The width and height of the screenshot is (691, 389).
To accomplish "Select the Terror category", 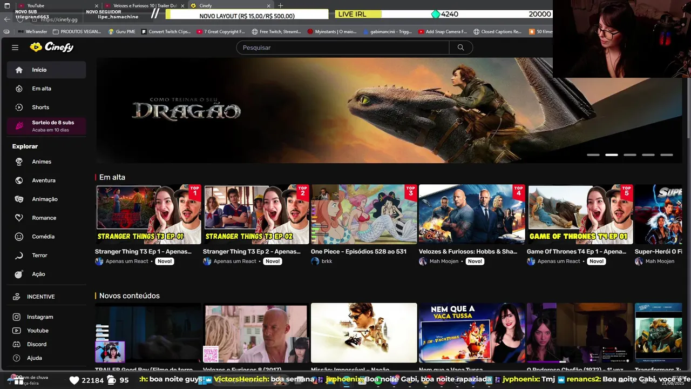I will click(46, 256).
